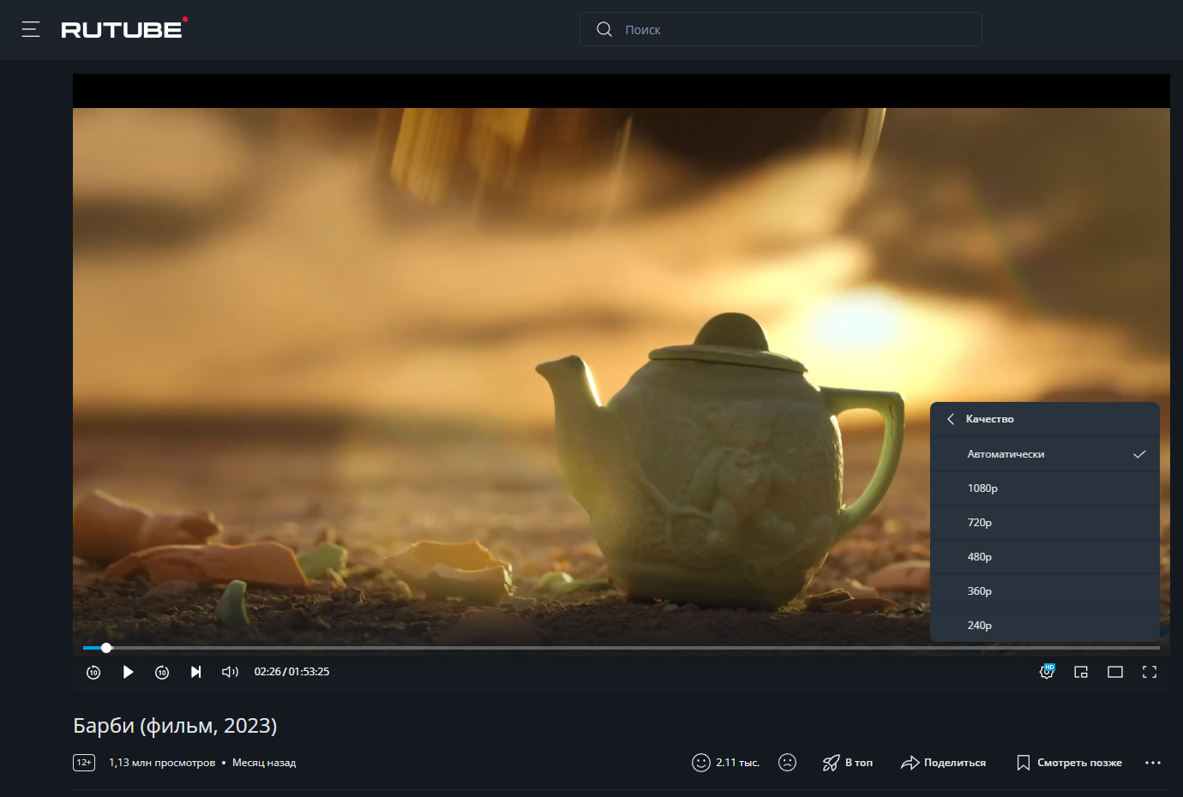Click the title Барби (фильм, 2023)
The image size is (1183, 797).
point(175,726)
